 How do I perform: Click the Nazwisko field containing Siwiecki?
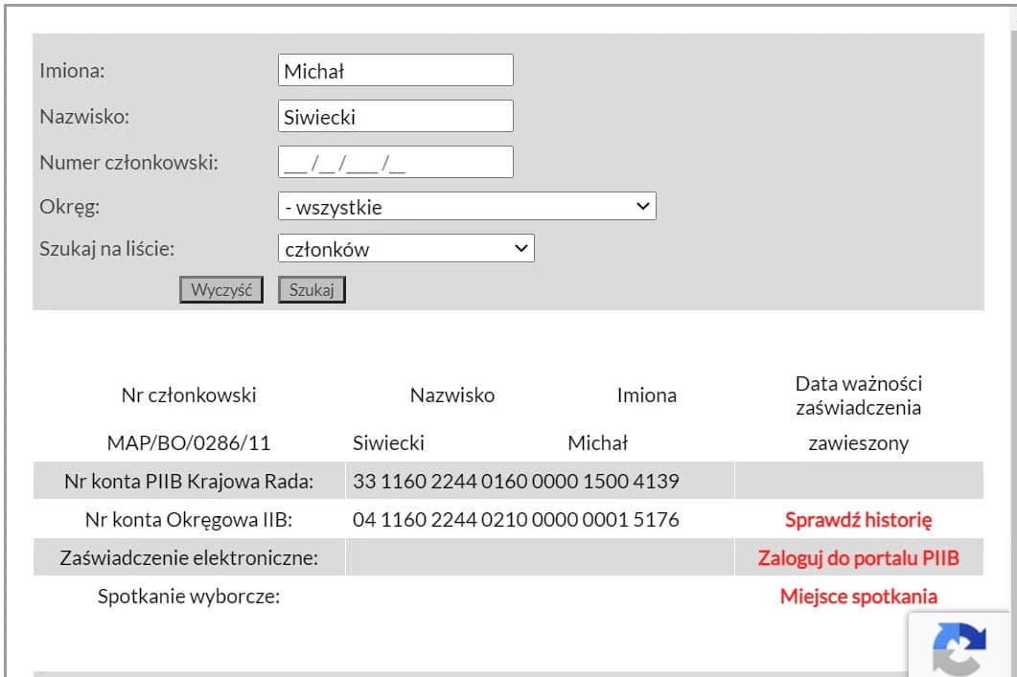coord(395,116)
